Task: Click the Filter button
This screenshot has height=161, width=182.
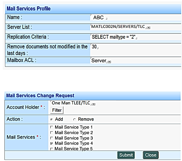Action: click(57, 110)
